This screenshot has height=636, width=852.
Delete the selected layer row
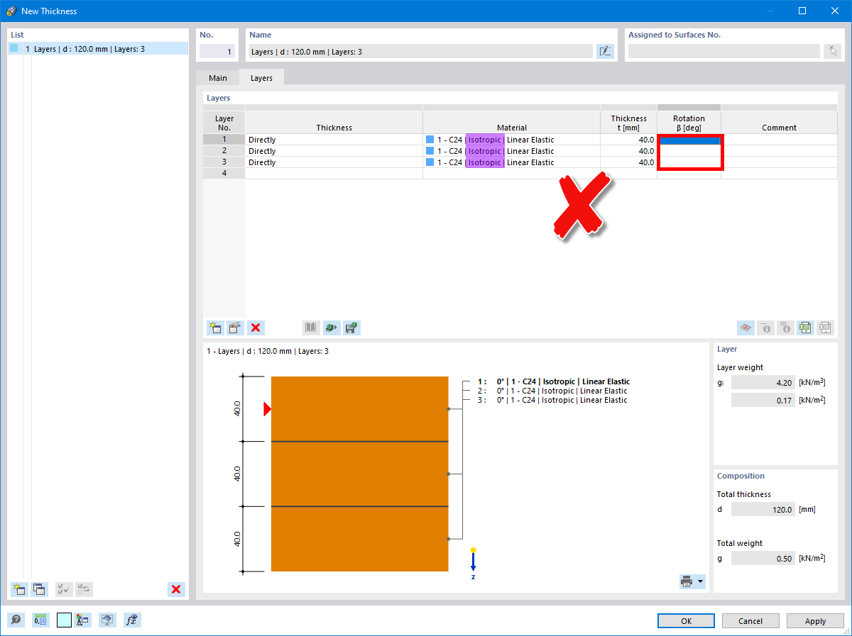pos(256,328)
